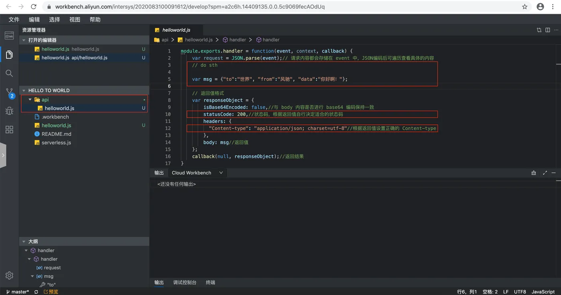The height and width of the screenshot is (295, 561).
Task: Go forward in the browser
Action: coord(21,7)
